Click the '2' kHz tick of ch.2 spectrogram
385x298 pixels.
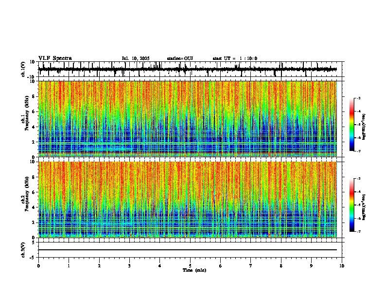point(34,223)
